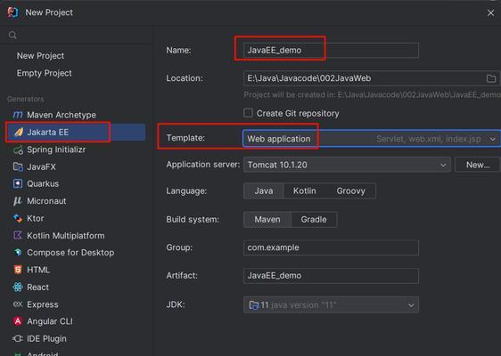
Task: Open the Application server dropdown
Action: 347,165
